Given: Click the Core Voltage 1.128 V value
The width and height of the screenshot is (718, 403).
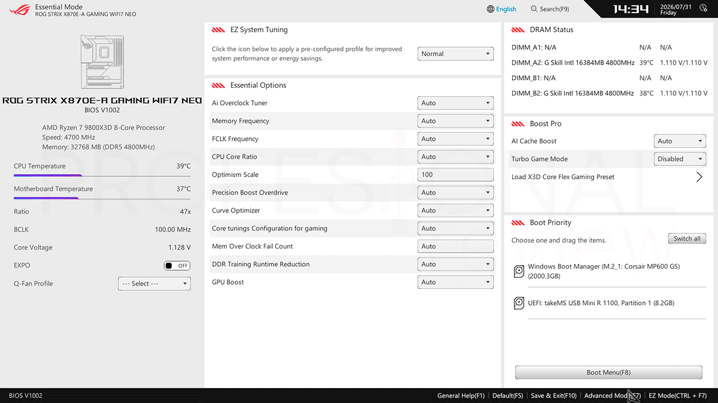Looking at the screenshot, I should tap(180, 248).
